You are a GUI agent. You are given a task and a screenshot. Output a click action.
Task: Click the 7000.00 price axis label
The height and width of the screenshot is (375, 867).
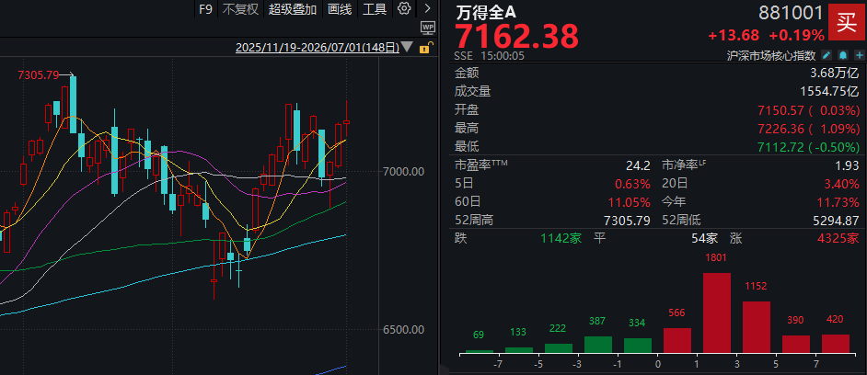tap(404, 172)
